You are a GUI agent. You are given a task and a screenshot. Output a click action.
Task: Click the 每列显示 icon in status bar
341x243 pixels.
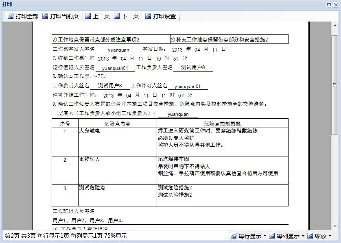[x=272, y=236]
